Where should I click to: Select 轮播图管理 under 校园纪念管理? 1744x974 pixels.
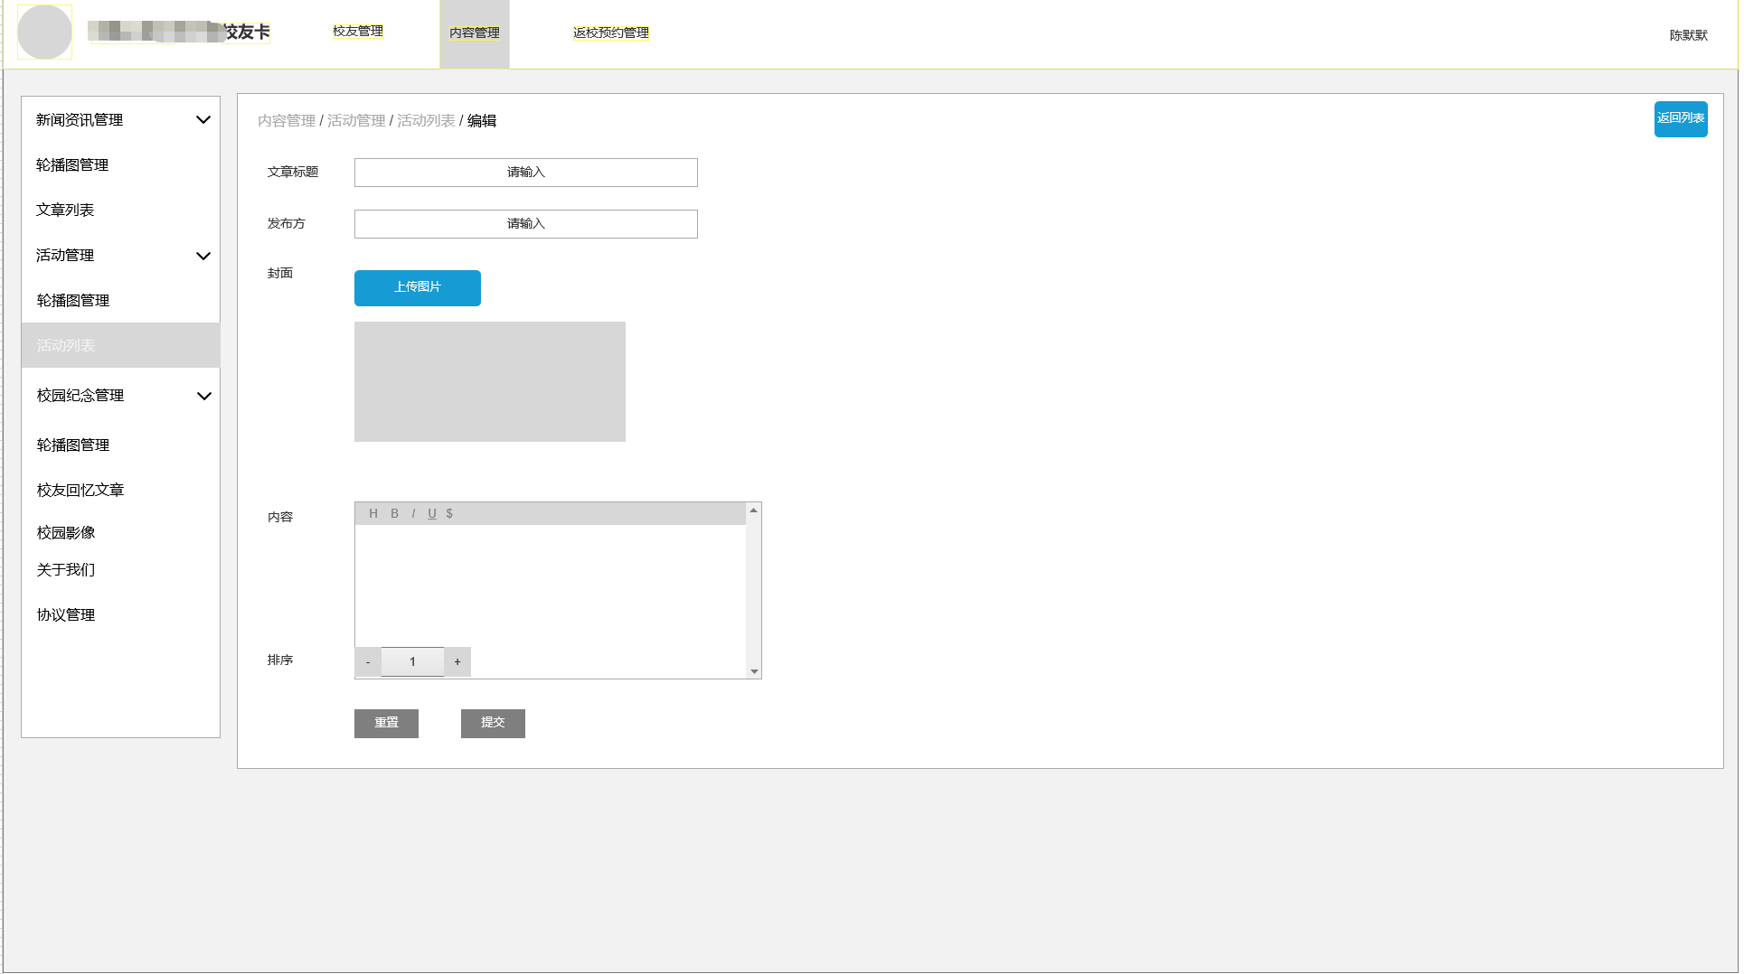pyautogui.click(x=73, y=445)
